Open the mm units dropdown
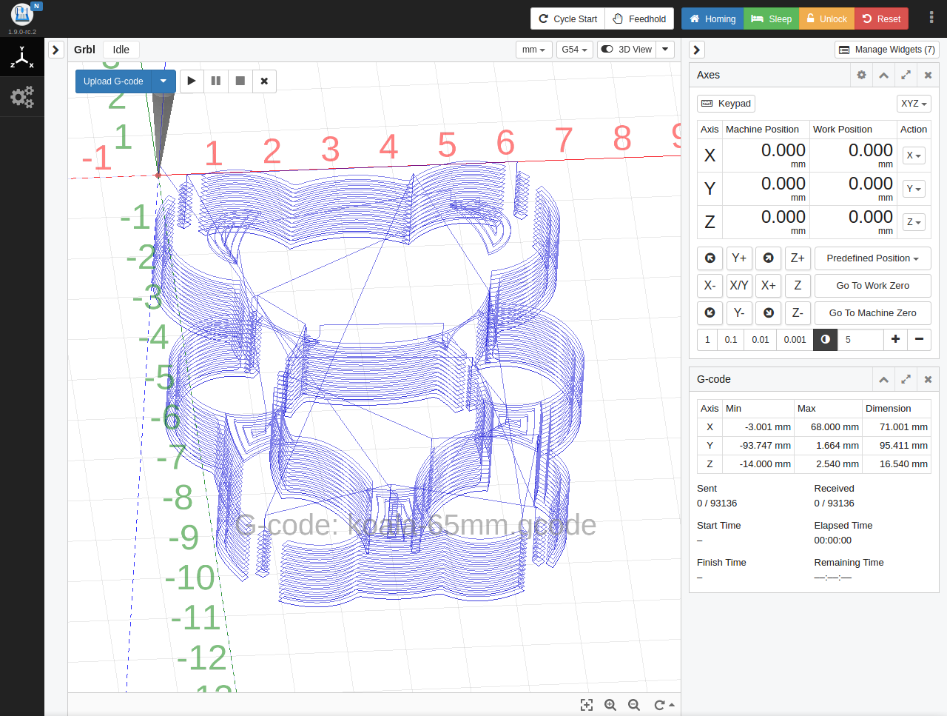The image size is (947, 716). (533, 50)
